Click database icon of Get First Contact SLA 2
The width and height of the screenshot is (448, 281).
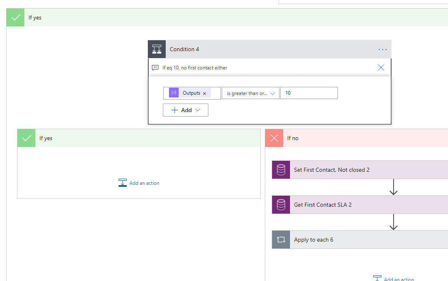(x=281, y=205)
